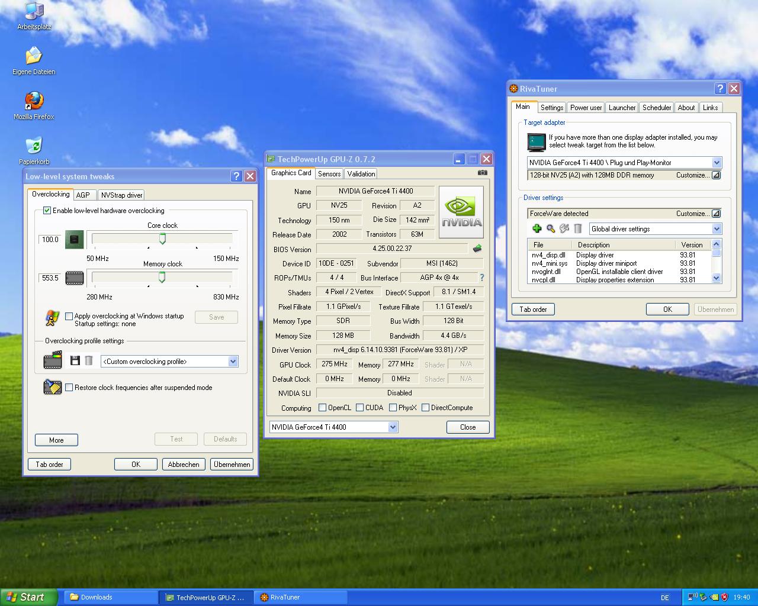Click the floppy disk save profile icon
This screenshot has height=606, width=758.
point(75,360)
